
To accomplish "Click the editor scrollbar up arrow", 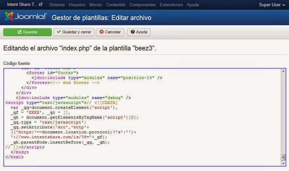I will 283,71.
